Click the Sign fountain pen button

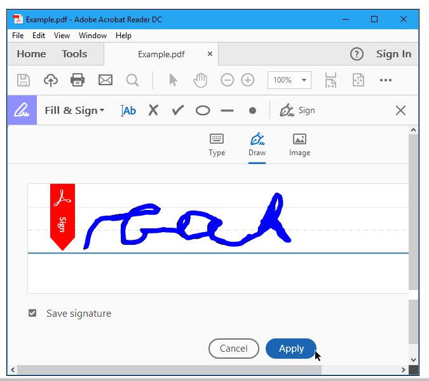[297, 111]
